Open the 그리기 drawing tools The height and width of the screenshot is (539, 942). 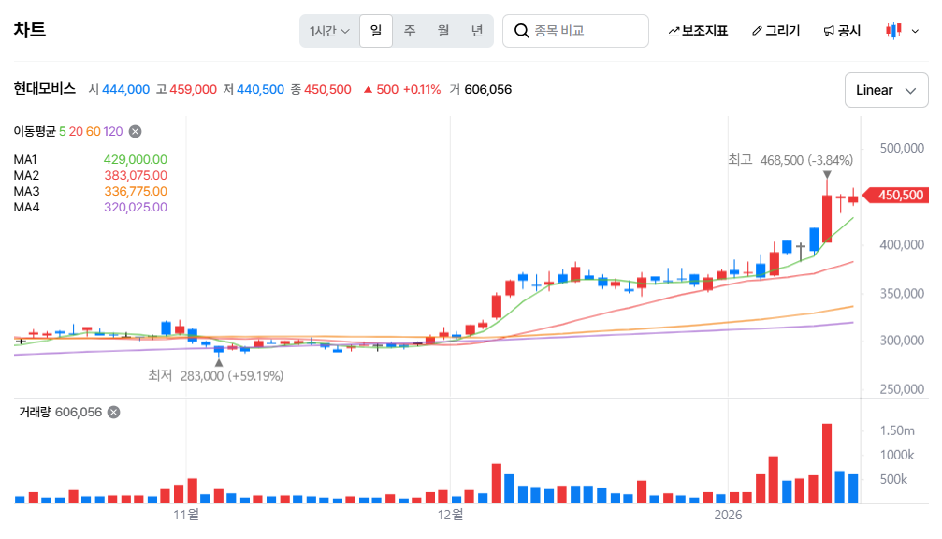click(x=775, y=31)
